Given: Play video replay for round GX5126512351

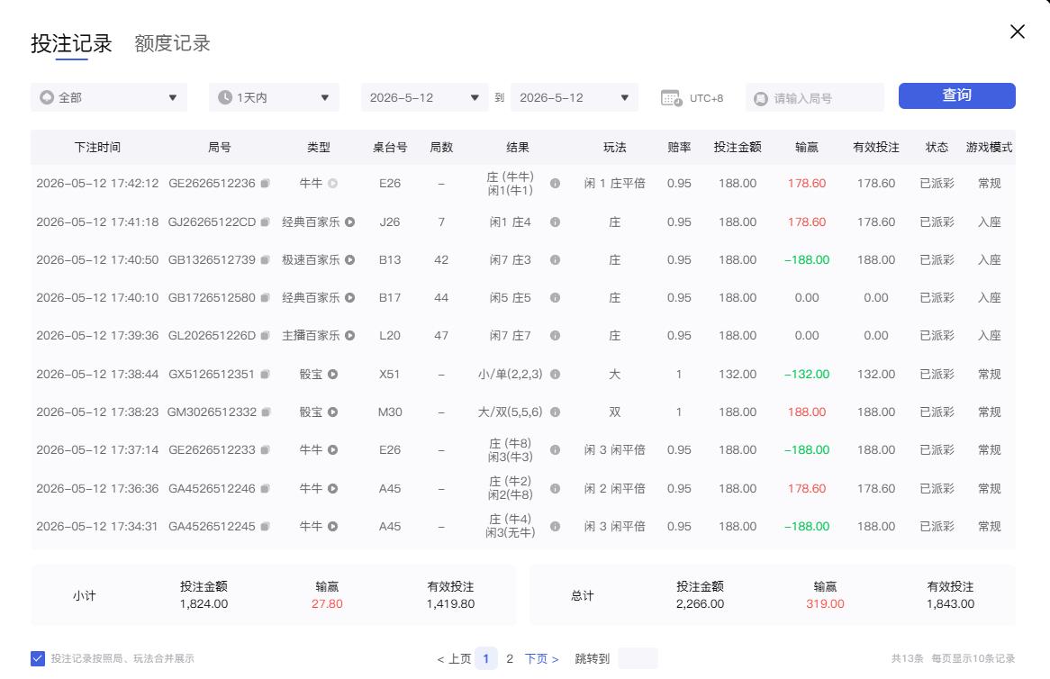Looking at the screenshot, I should [x=333, y=375].
